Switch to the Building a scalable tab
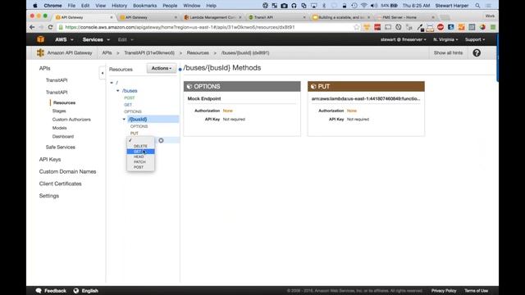Image resolution: width=525 pixels, height=295 pixels. click(x=341, y=17)
